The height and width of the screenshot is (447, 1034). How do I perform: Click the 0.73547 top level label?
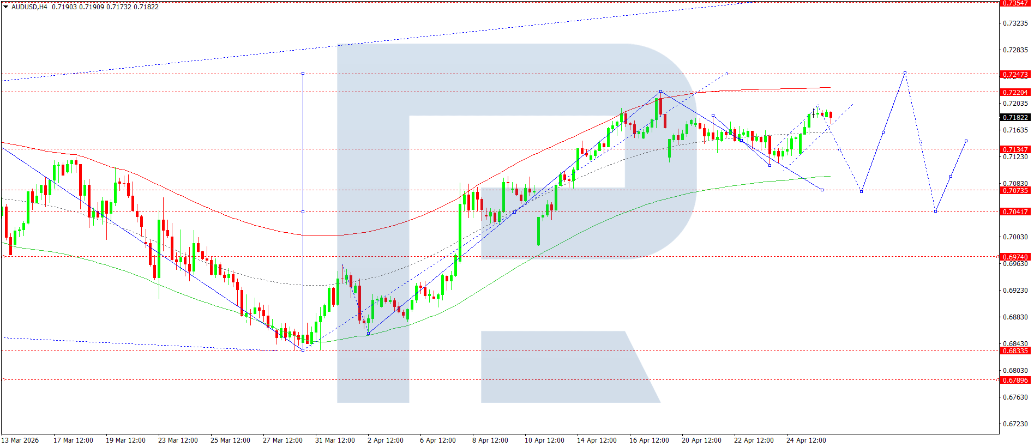click(x=1015, y=3)
